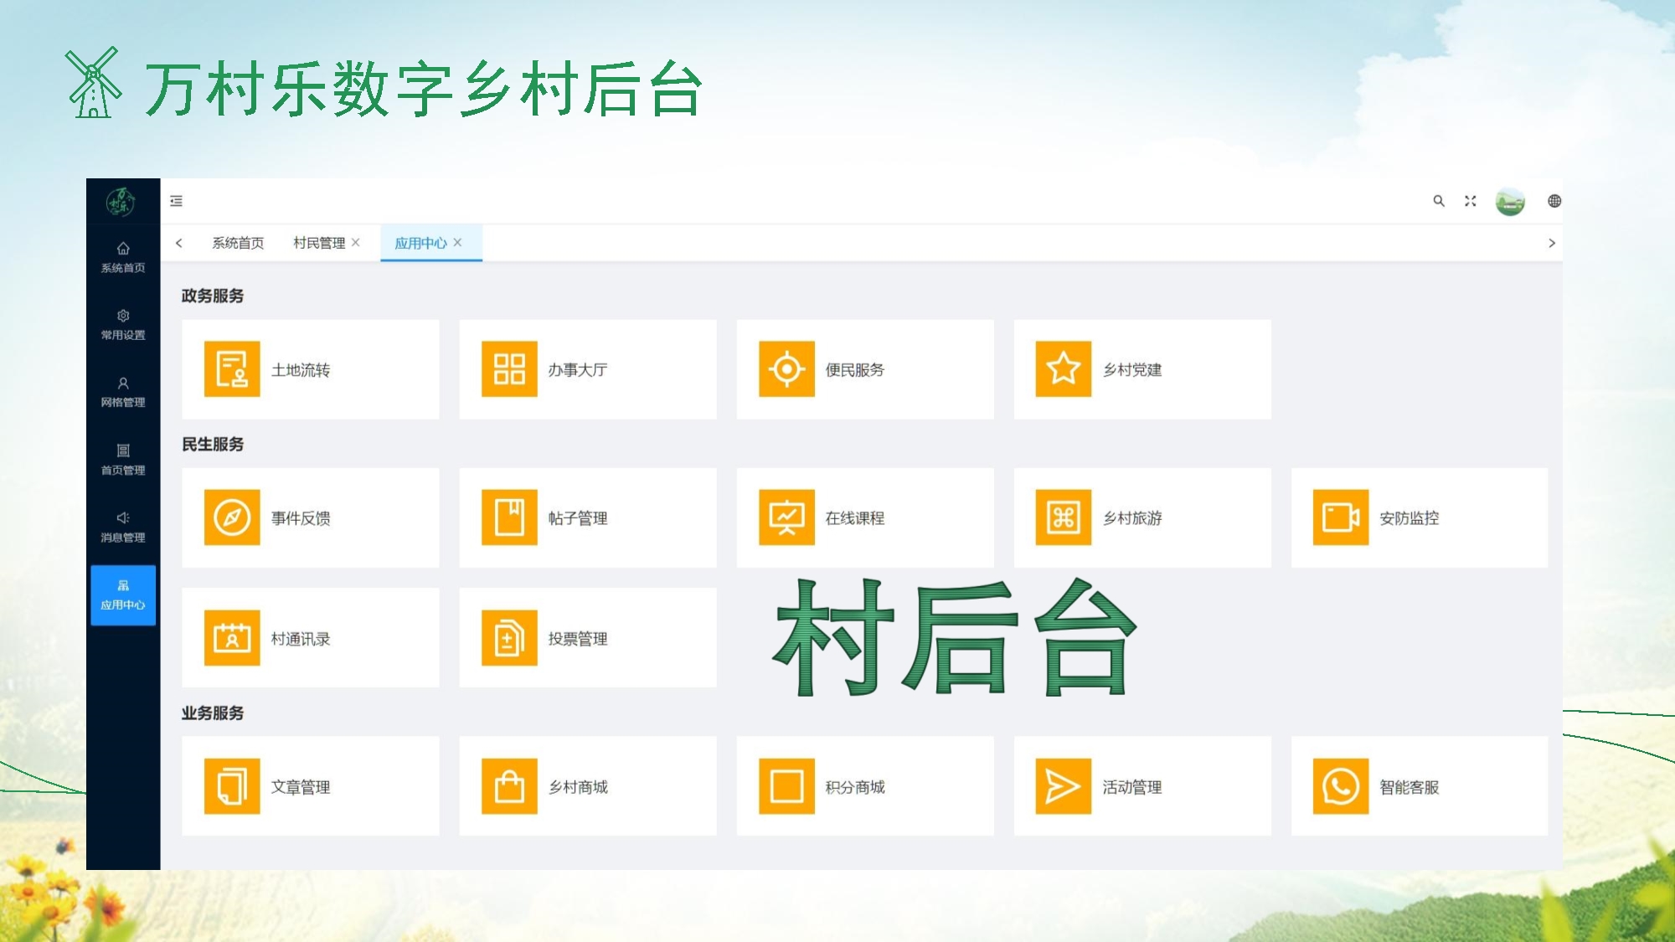Open the 积分商城 square icon
Viewport: 1675px width, 942px height.
786,786
